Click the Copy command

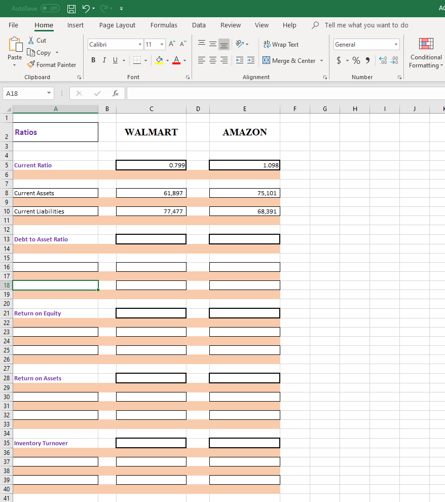39,53
